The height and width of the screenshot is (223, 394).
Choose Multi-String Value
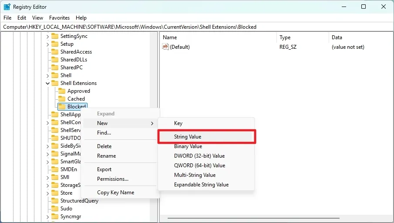[206, 175]
